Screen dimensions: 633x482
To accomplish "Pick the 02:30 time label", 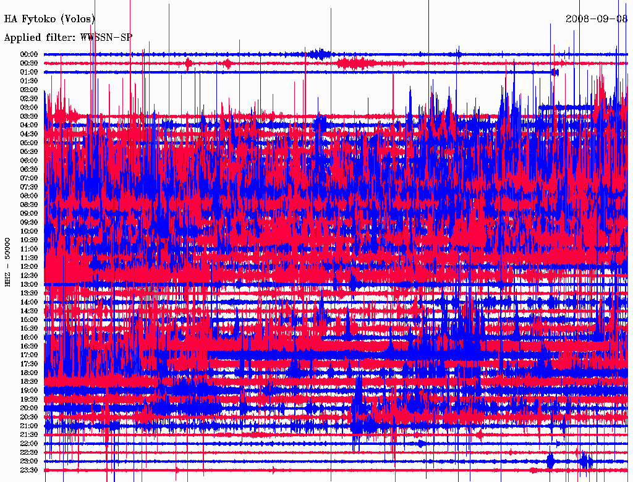I will click(x=29, y=98).
